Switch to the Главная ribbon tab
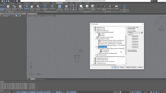This screenshot has height=93, width=166. point(4,3)
